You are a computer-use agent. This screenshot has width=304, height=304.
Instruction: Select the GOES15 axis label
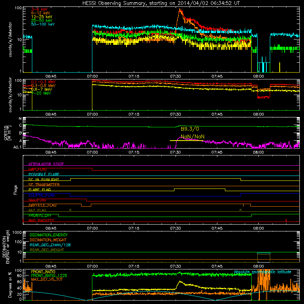(8, 133)
